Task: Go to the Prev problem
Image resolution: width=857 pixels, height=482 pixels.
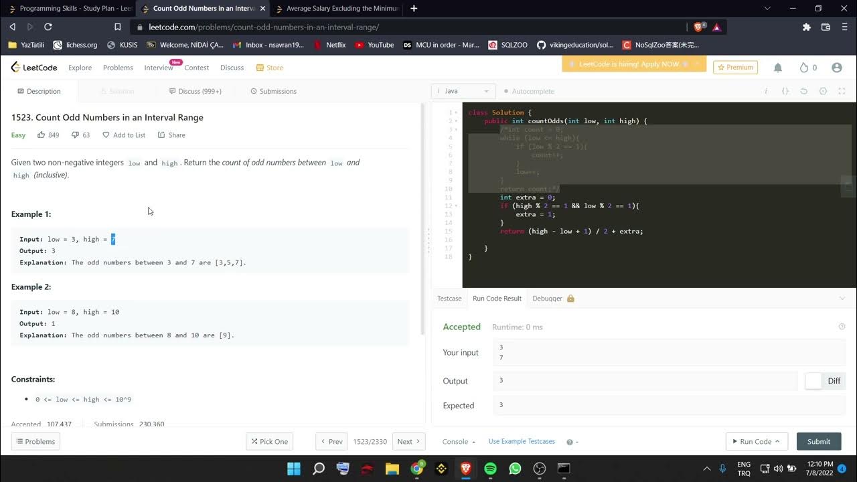Action: [x=332, y=442]
